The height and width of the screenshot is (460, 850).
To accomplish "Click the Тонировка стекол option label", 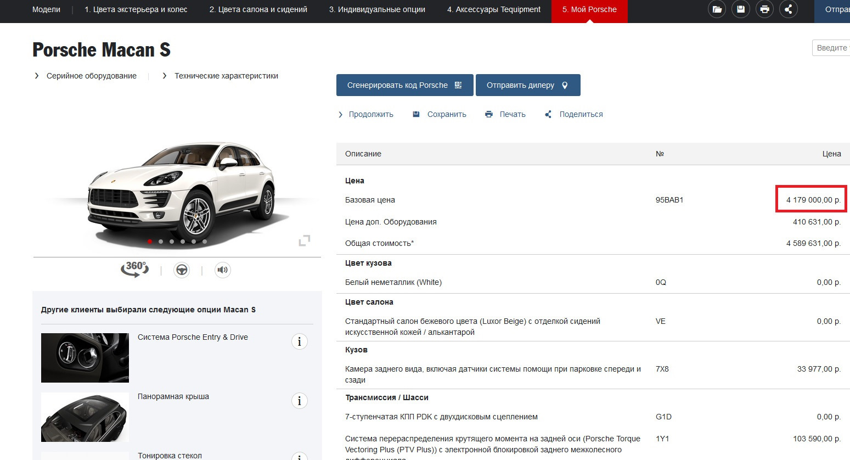I will click(x=170, y=456).
